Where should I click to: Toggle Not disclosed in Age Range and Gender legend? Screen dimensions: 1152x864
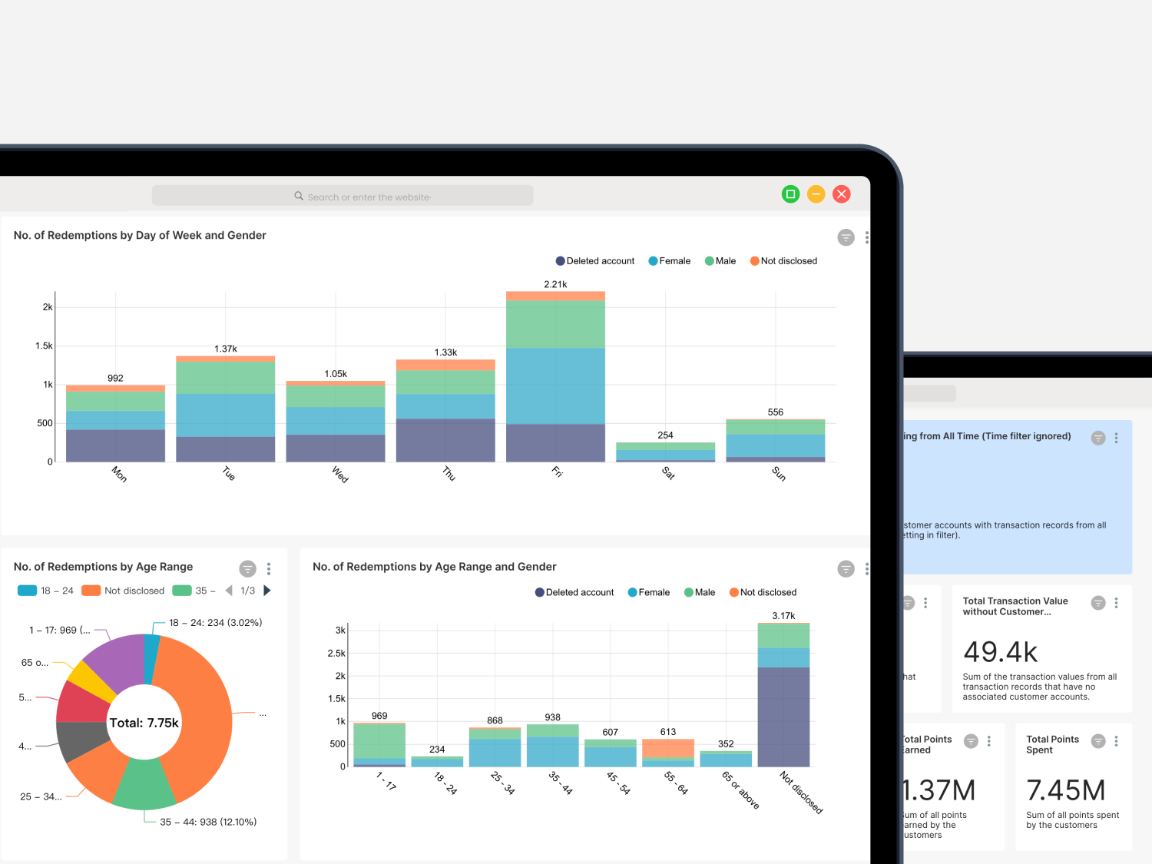pyautogui.click(x=763, y=592)
